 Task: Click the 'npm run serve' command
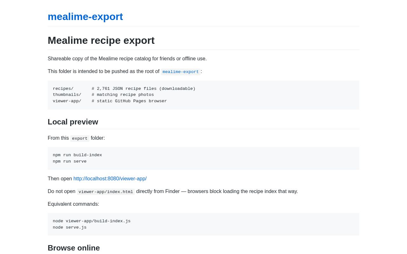coord(70,162)
